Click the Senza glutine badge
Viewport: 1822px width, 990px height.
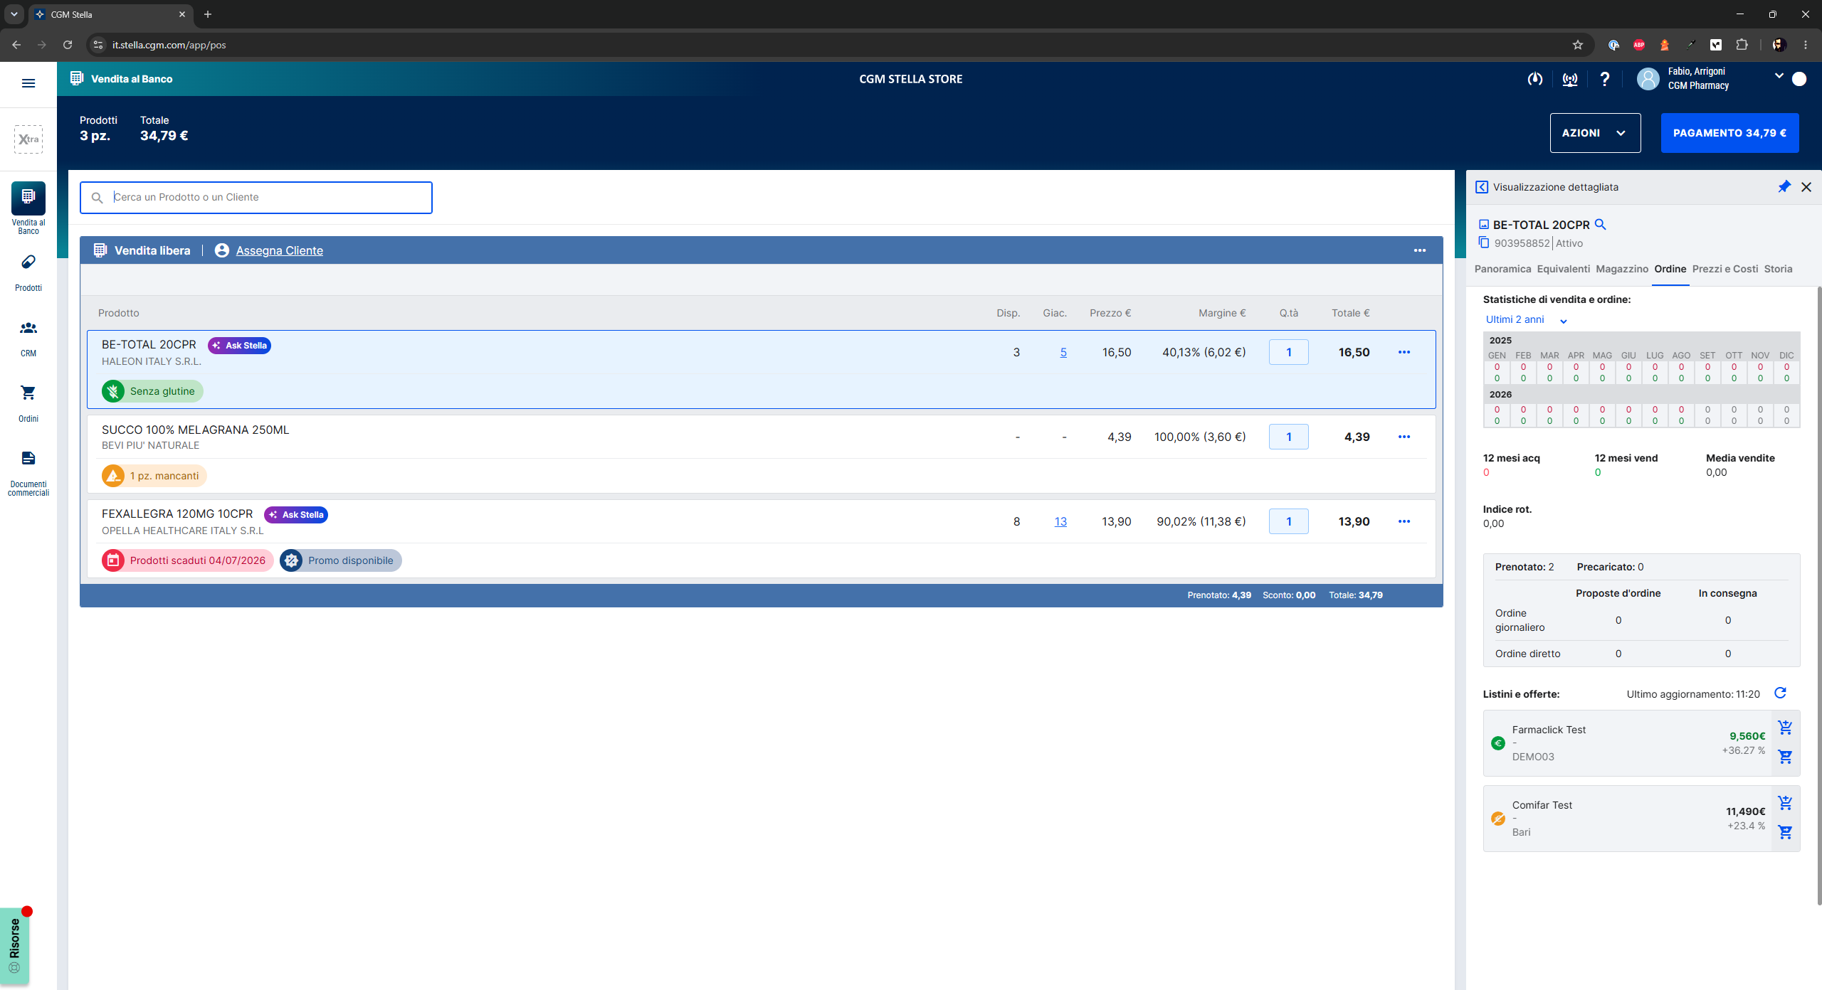click(152, 391)
